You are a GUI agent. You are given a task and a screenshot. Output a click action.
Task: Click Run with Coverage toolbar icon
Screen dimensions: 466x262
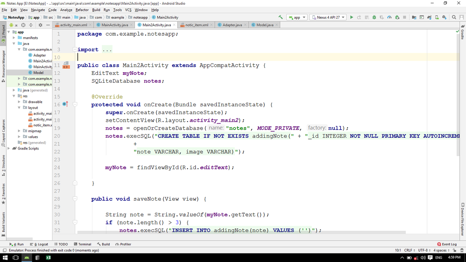tap(381, 17)
